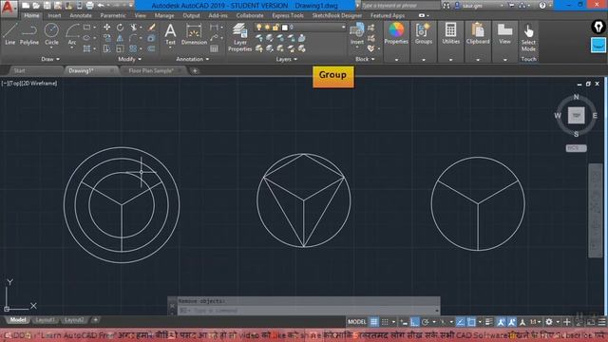The image size is (608, 342).
Task: Click the command line input field
Action: pos(308,311)
